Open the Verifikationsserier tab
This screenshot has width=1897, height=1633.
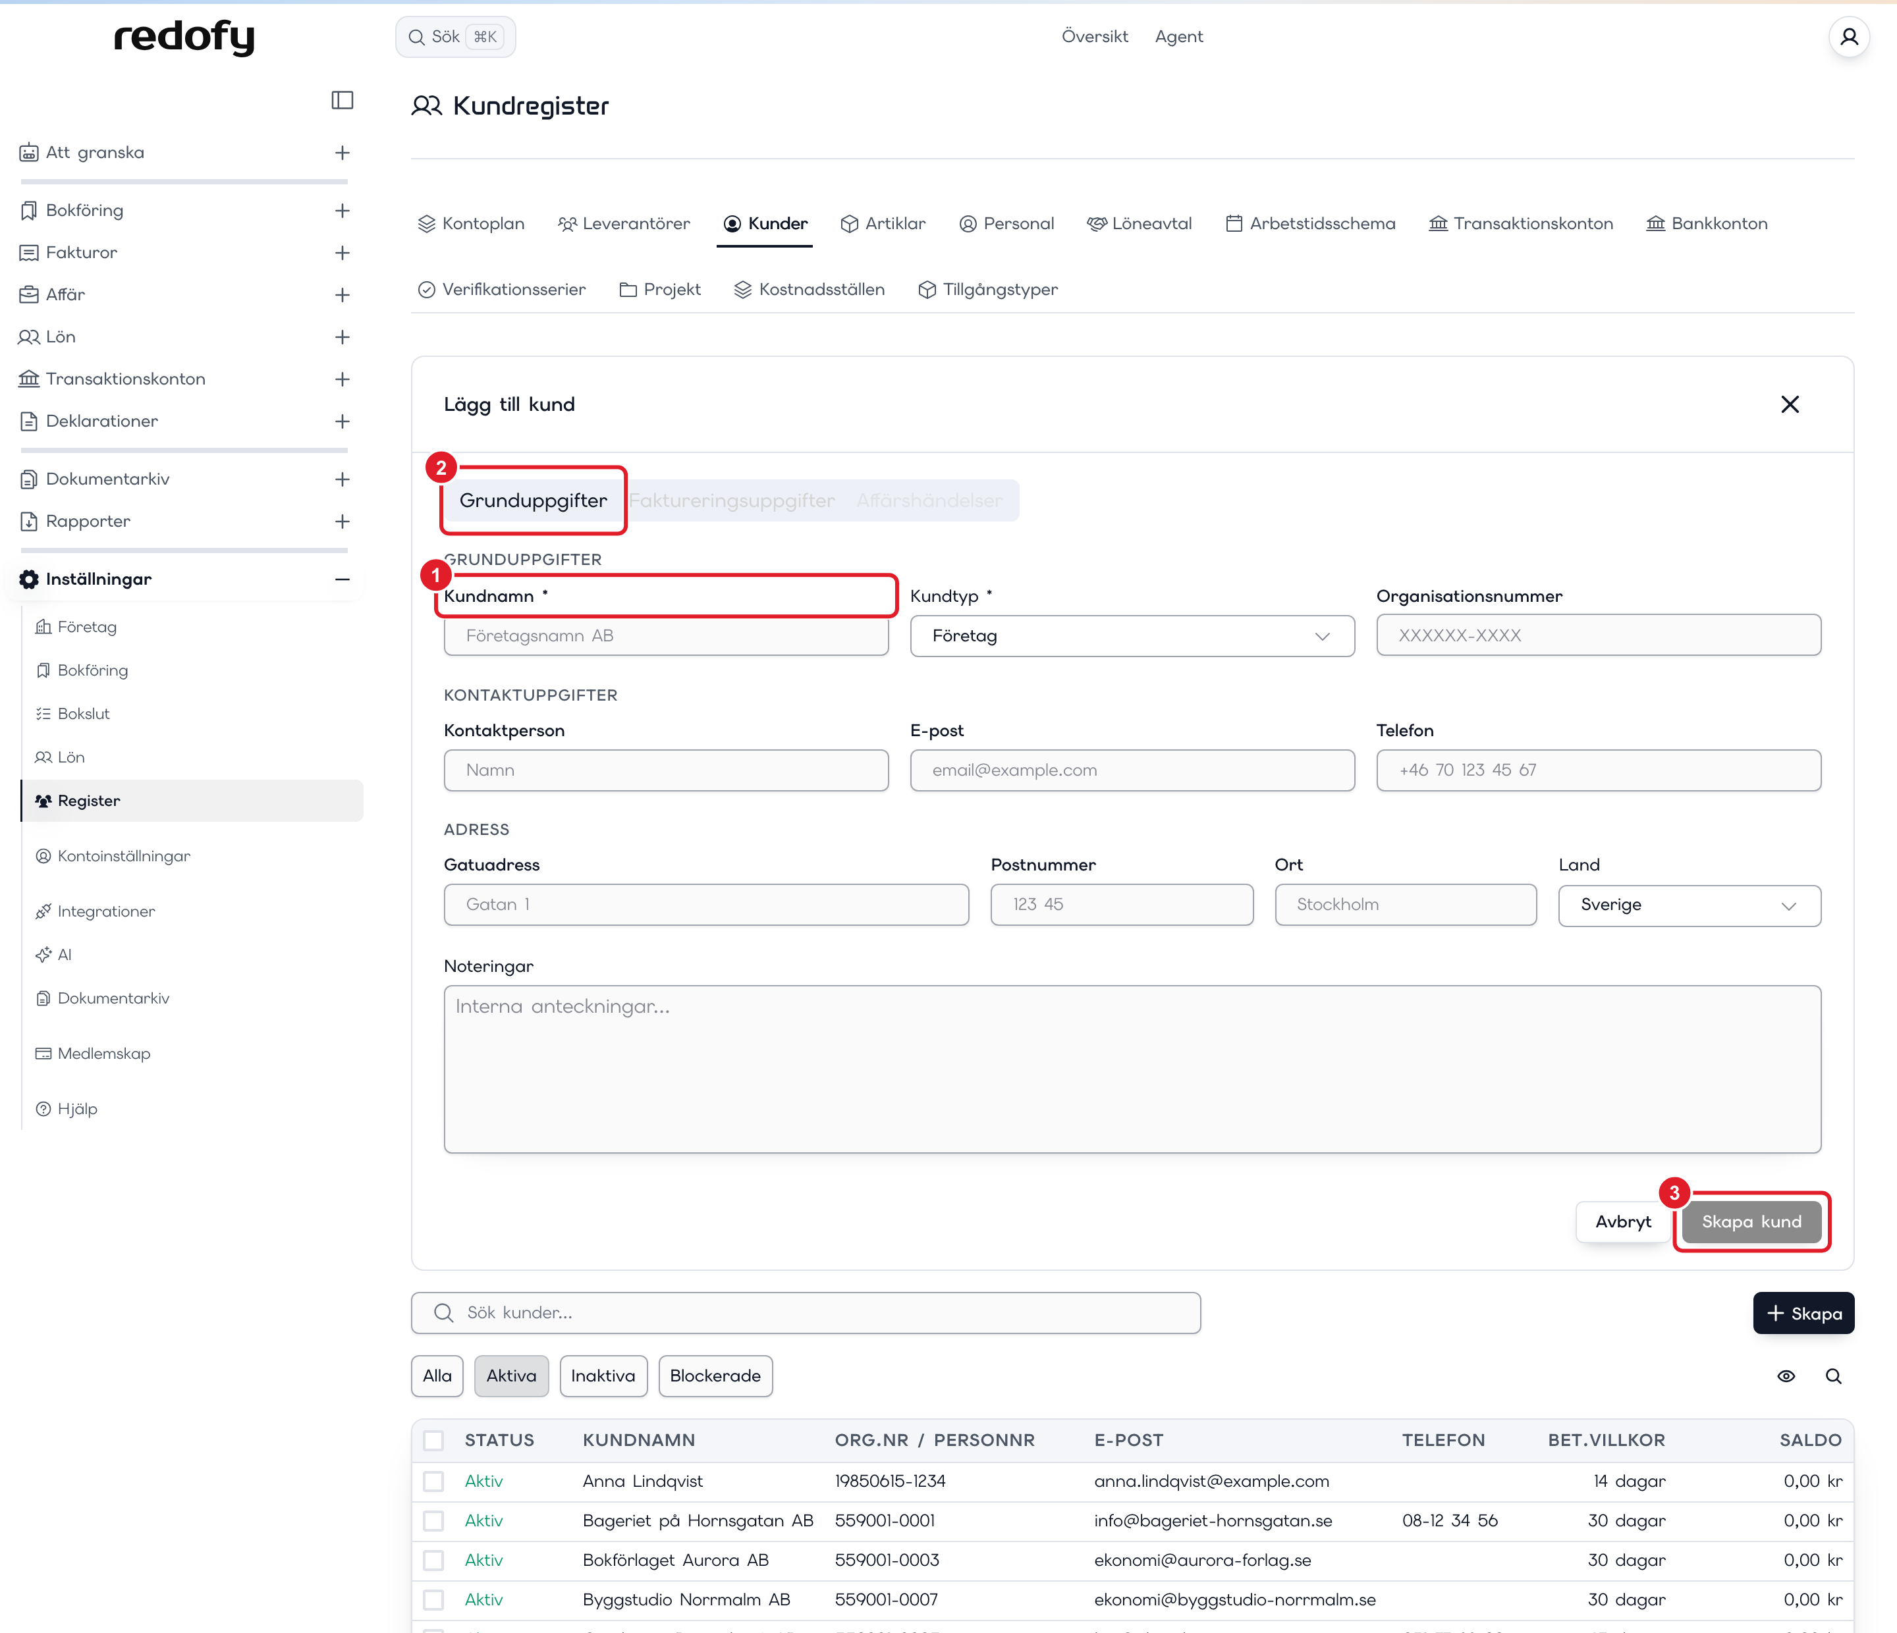(502, 289)
